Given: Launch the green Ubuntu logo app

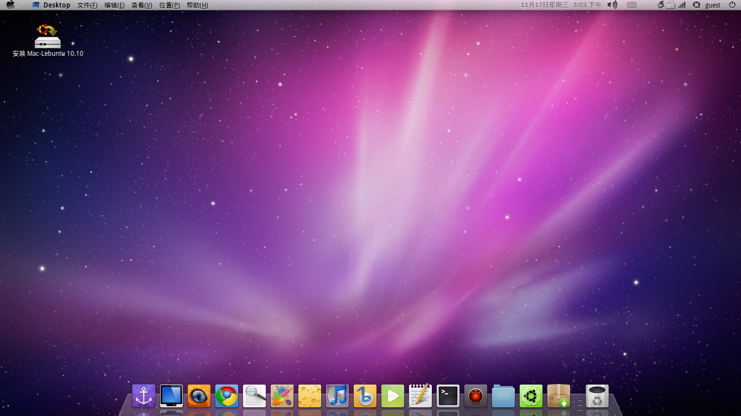Looking at the screenshot, I should click(531, 396).
